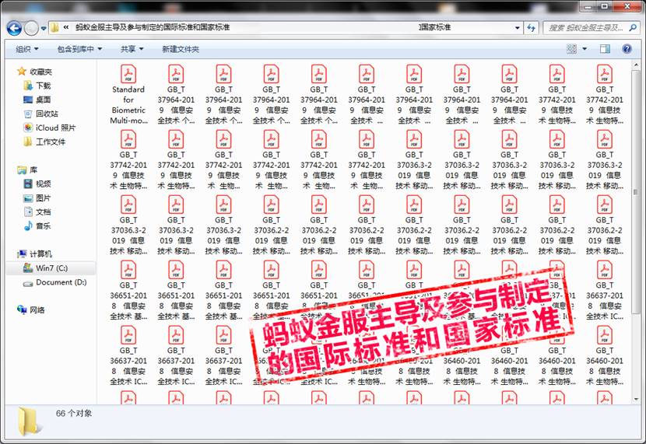Open Document (D:) drive in the sidebar

[x=61, y=282]
